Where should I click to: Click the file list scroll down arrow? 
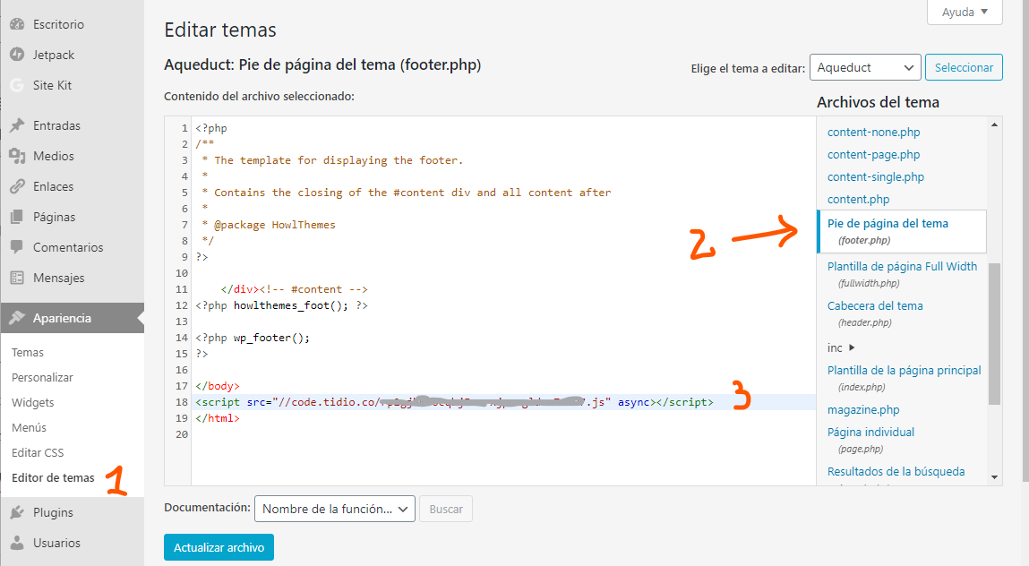[x=994, y=477]
